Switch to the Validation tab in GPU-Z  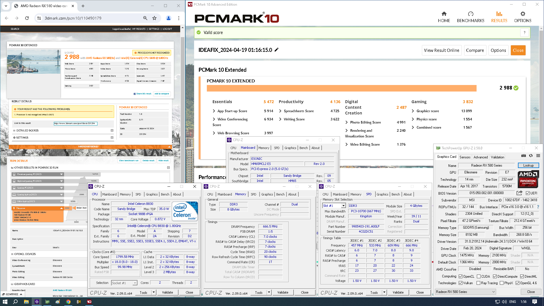[x=498, y=157]
